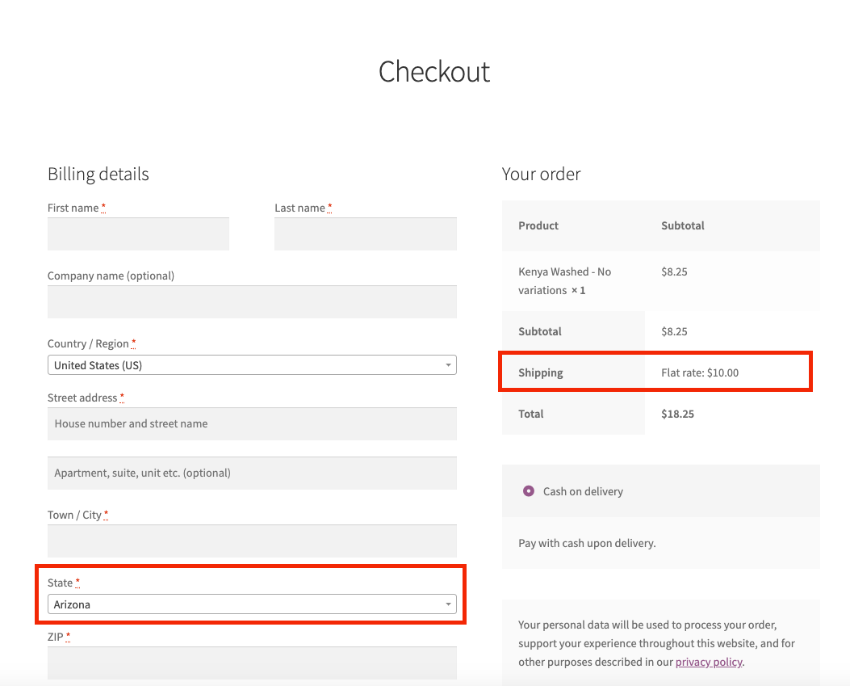Click the House number and street name field
850x686 pixels.
pyautogui.click(x=252, y=424)
